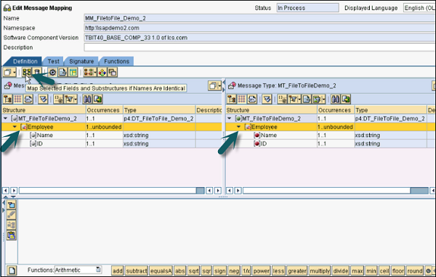Collapse source Employee node

15,127
